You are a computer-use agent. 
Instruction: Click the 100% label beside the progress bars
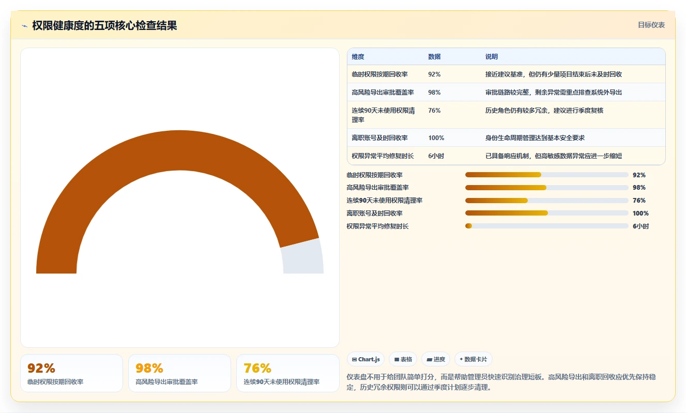[641, 213]
